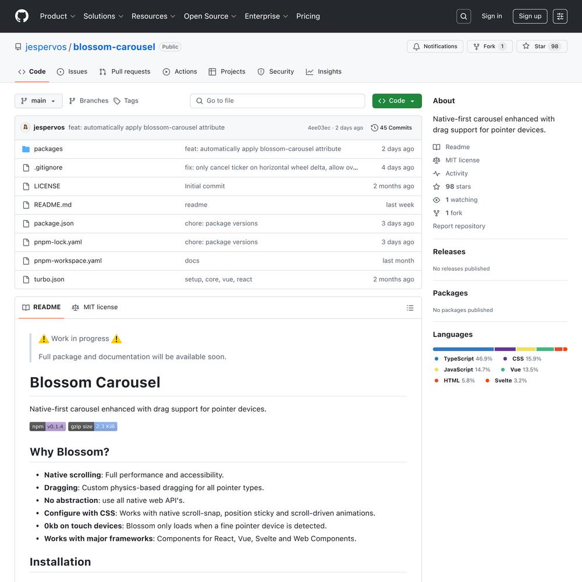Open the Security tab

pos(275,72)
